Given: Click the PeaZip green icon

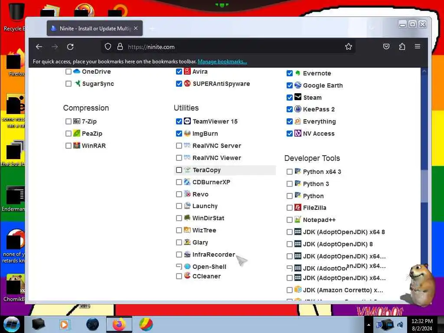Looking at the screenshot, I should pos(77,134).
